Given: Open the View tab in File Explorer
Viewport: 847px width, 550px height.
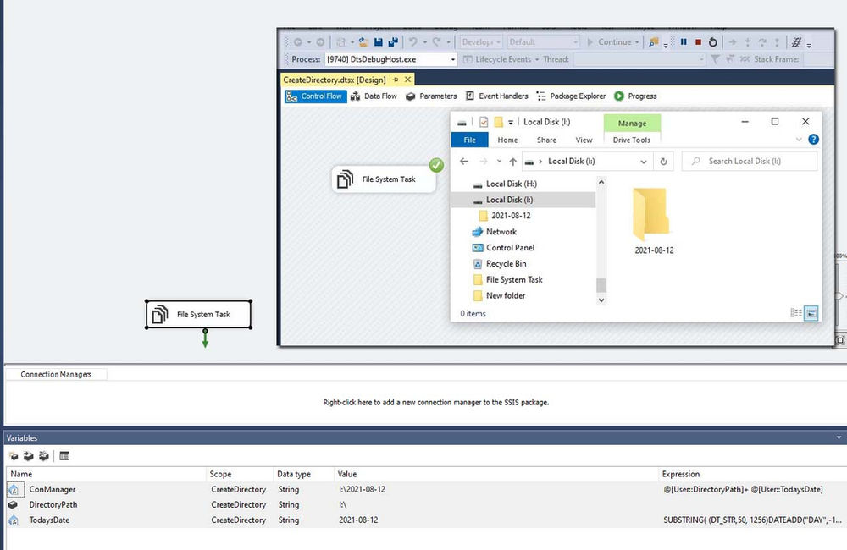Looking at the screenshot, I should coord(586,140).
